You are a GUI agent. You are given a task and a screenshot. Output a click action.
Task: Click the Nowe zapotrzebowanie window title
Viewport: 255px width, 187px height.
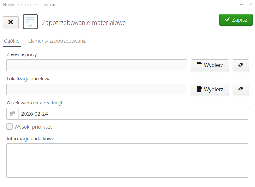pos(30,5)
